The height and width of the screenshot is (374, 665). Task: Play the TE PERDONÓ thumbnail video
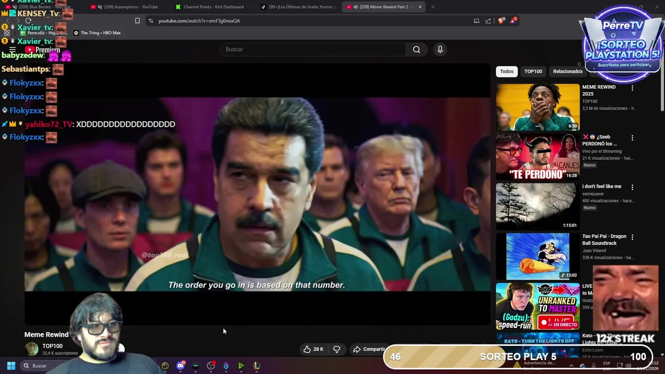point(537,157)
